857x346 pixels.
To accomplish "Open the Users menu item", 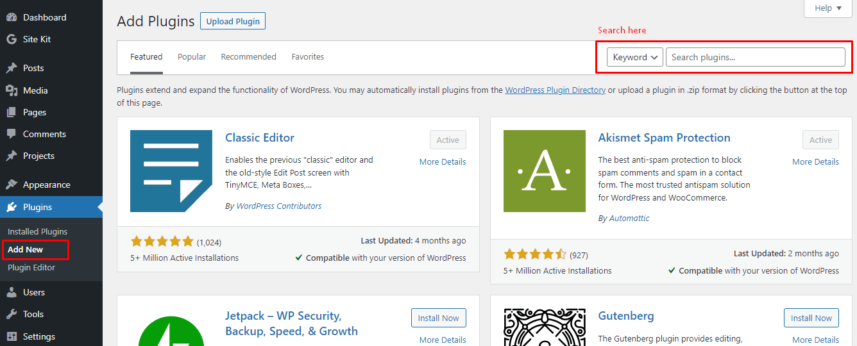I will click(51, 292).
